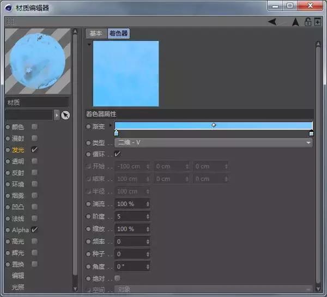
Task: Enable the 置换 channel checkbox
Action: 34,264
